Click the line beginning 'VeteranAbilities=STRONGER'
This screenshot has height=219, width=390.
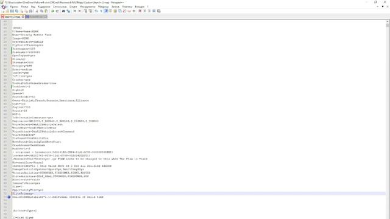click(x=51, y=173)
